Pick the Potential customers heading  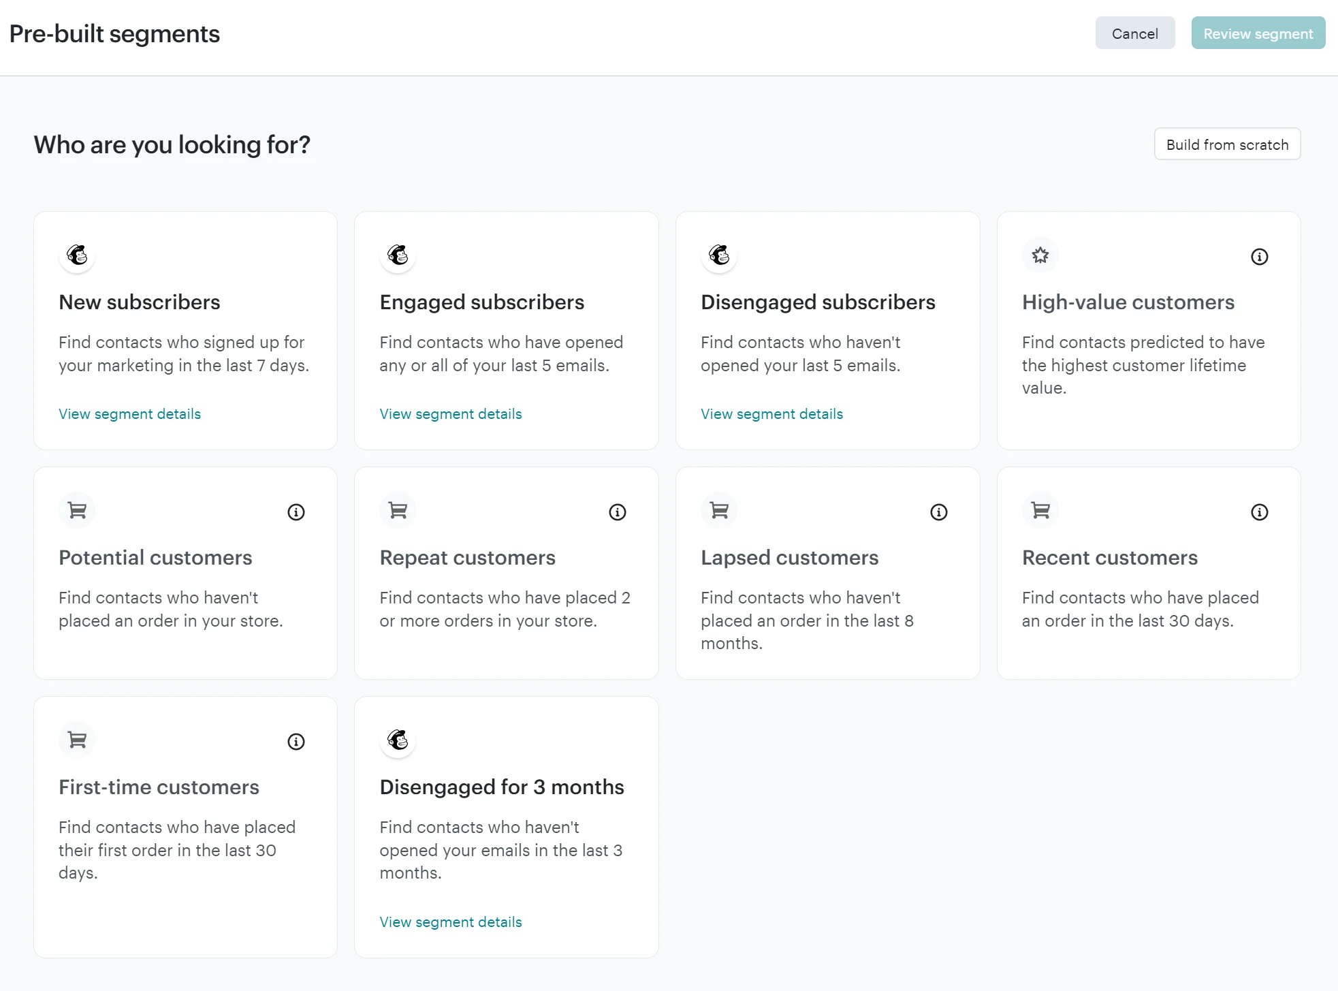pyautogui.click(x=155, y=558)
